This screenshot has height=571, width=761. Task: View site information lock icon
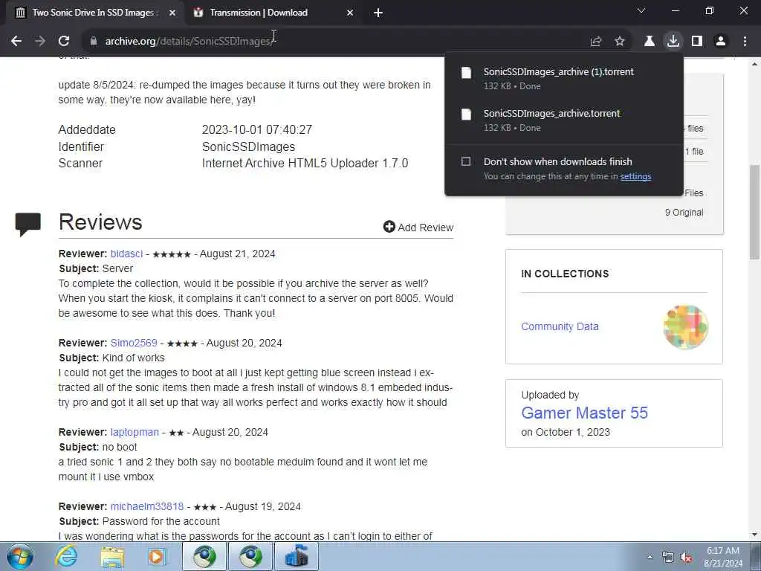pyautogui.click(x=94, y=42)
